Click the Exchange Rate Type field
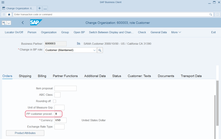221x139 pixels. click(59, 127)
